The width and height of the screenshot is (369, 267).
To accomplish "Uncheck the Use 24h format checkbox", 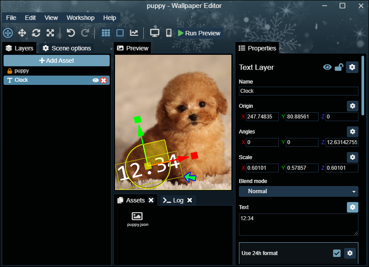I will (x=337, y=253).
